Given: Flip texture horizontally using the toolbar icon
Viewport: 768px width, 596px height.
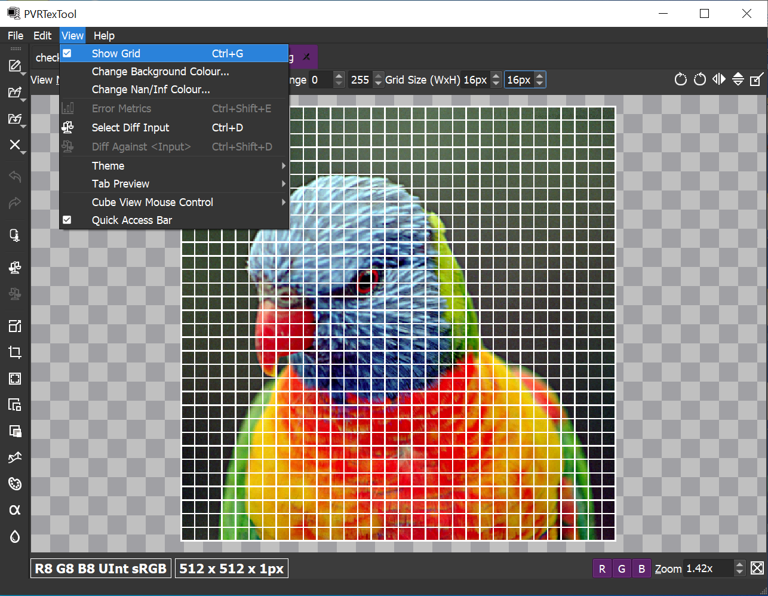Looking at the screenshot, I should tap(719, 79).
